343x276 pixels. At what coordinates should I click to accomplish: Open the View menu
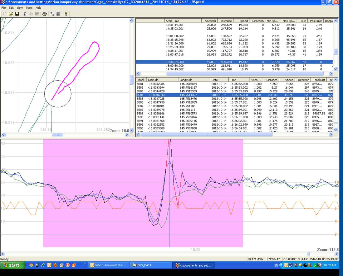point(20,8)
